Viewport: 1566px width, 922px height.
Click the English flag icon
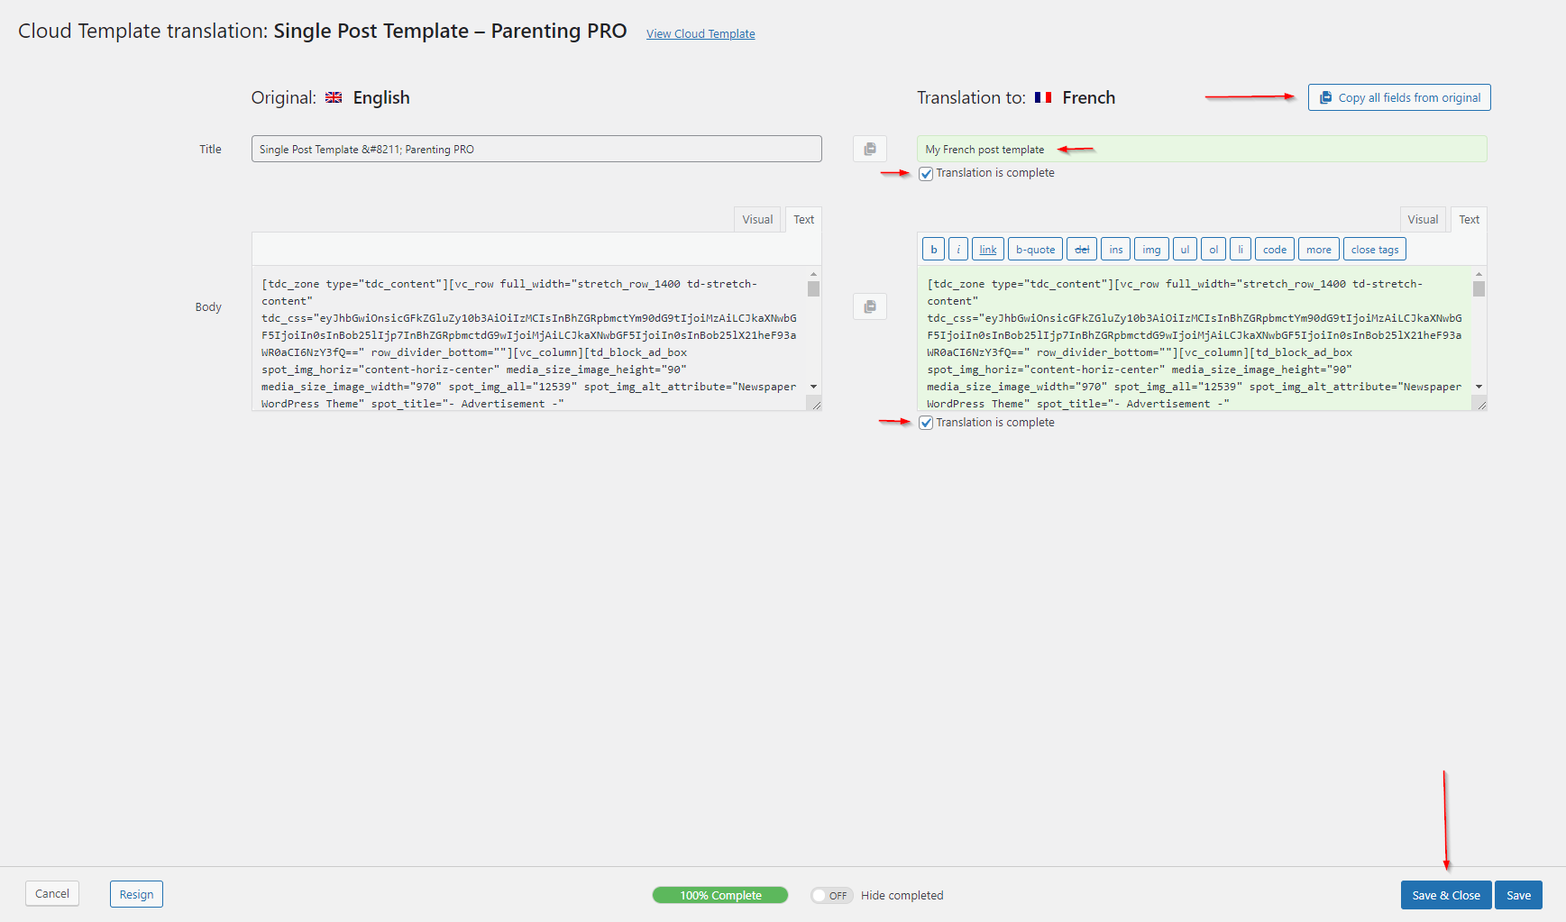334,97
